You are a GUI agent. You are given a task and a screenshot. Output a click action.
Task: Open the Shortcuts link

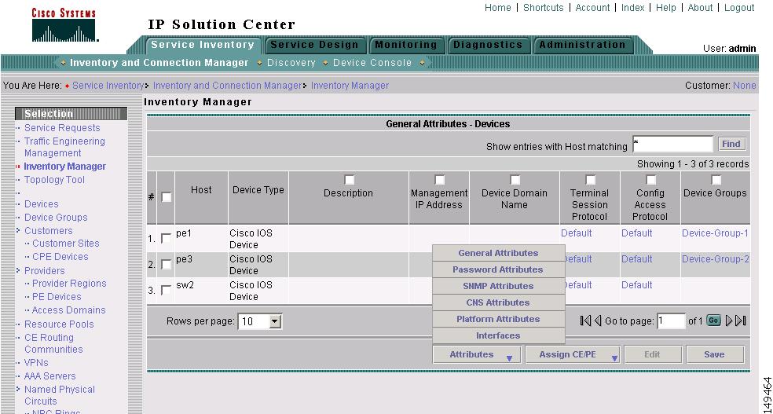pyautogui.click(x=544, y=7)
